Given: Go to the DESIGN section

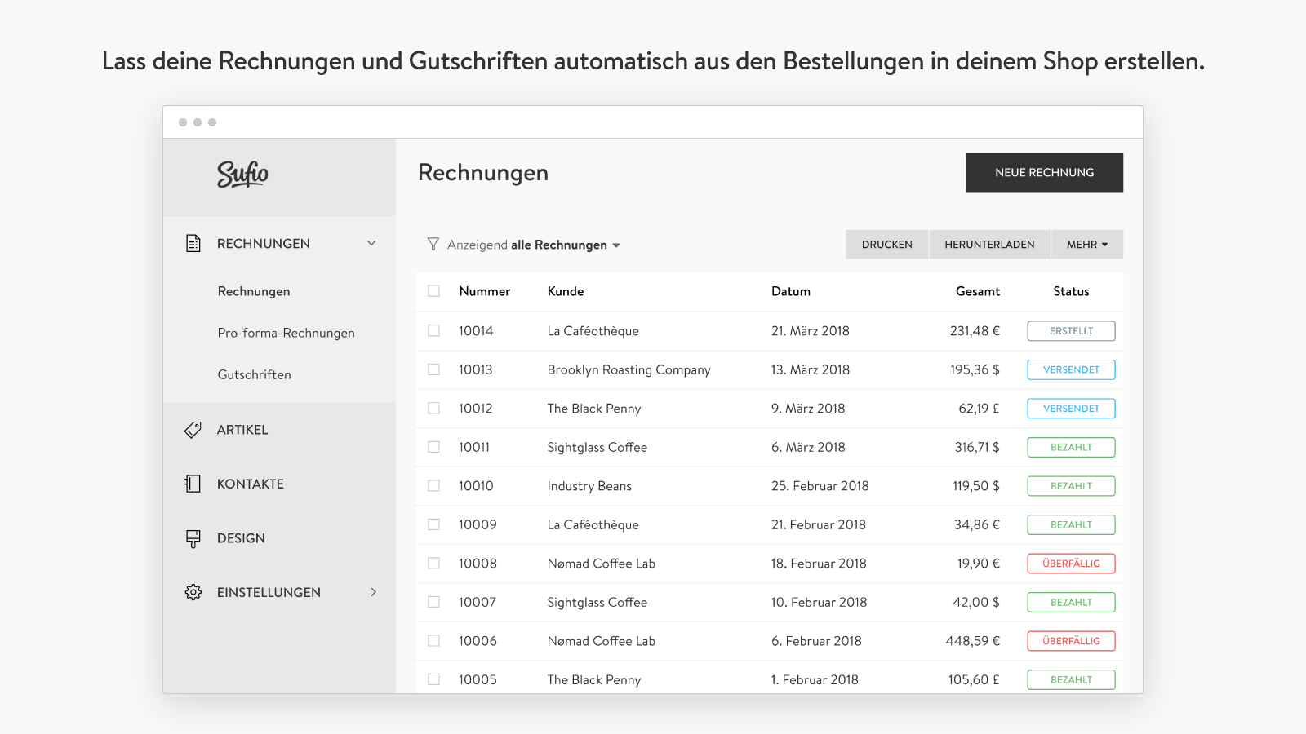Looking at the screenshot, I should pyautogui.click(x=241, y=538).
